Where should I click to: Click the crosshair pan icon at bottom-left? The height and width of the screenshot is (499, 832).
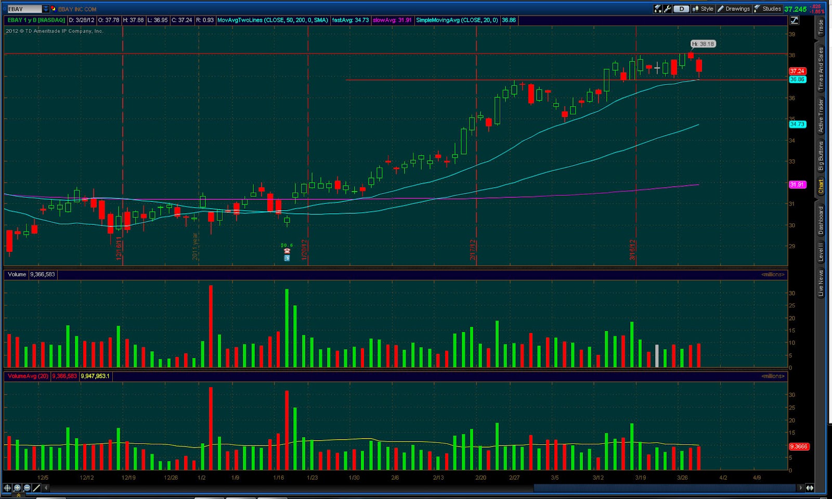[x=7, y=488]
